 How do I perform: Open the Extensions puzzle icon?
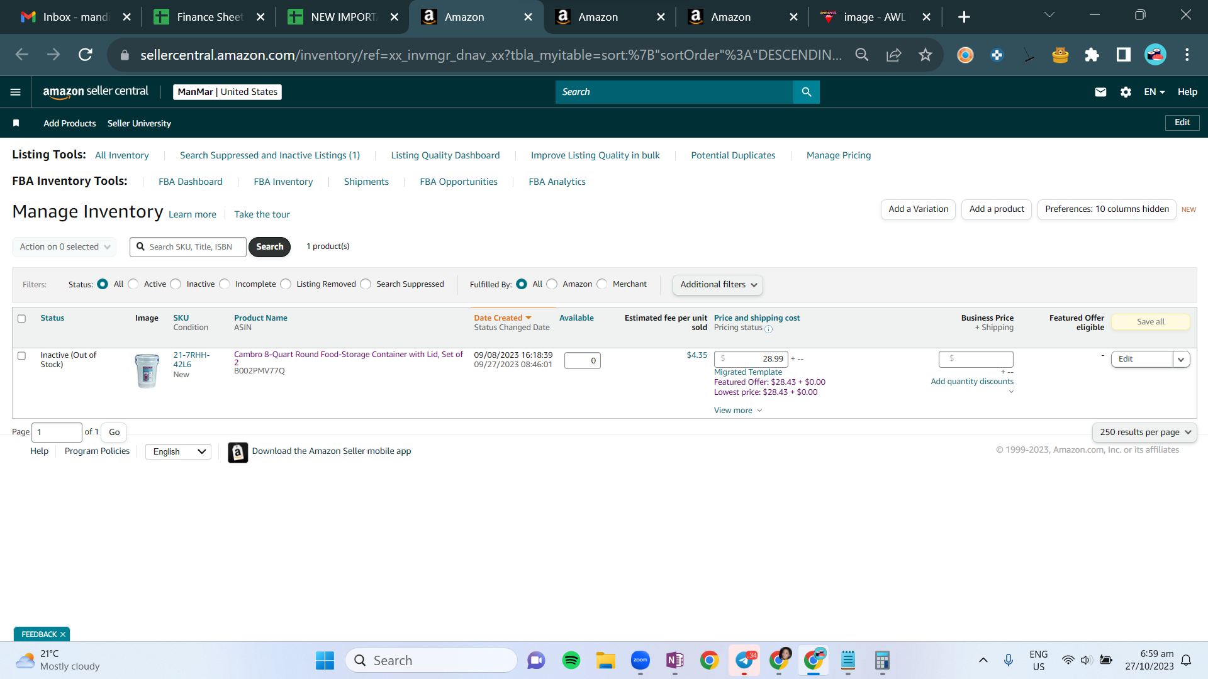pyautogui.click(x=1092, y=55)
